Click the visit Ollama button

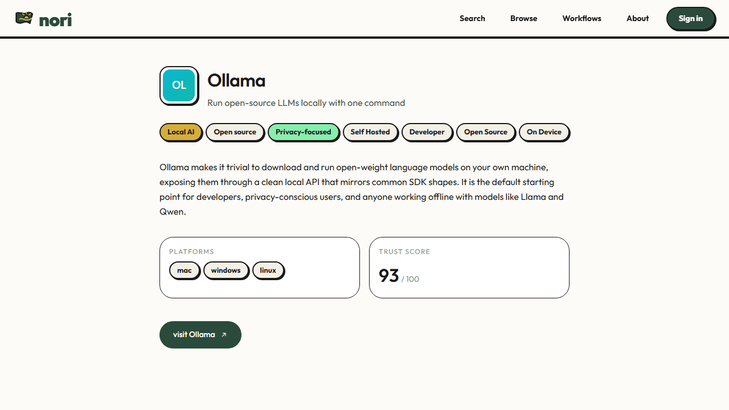(x=200, y=335)
